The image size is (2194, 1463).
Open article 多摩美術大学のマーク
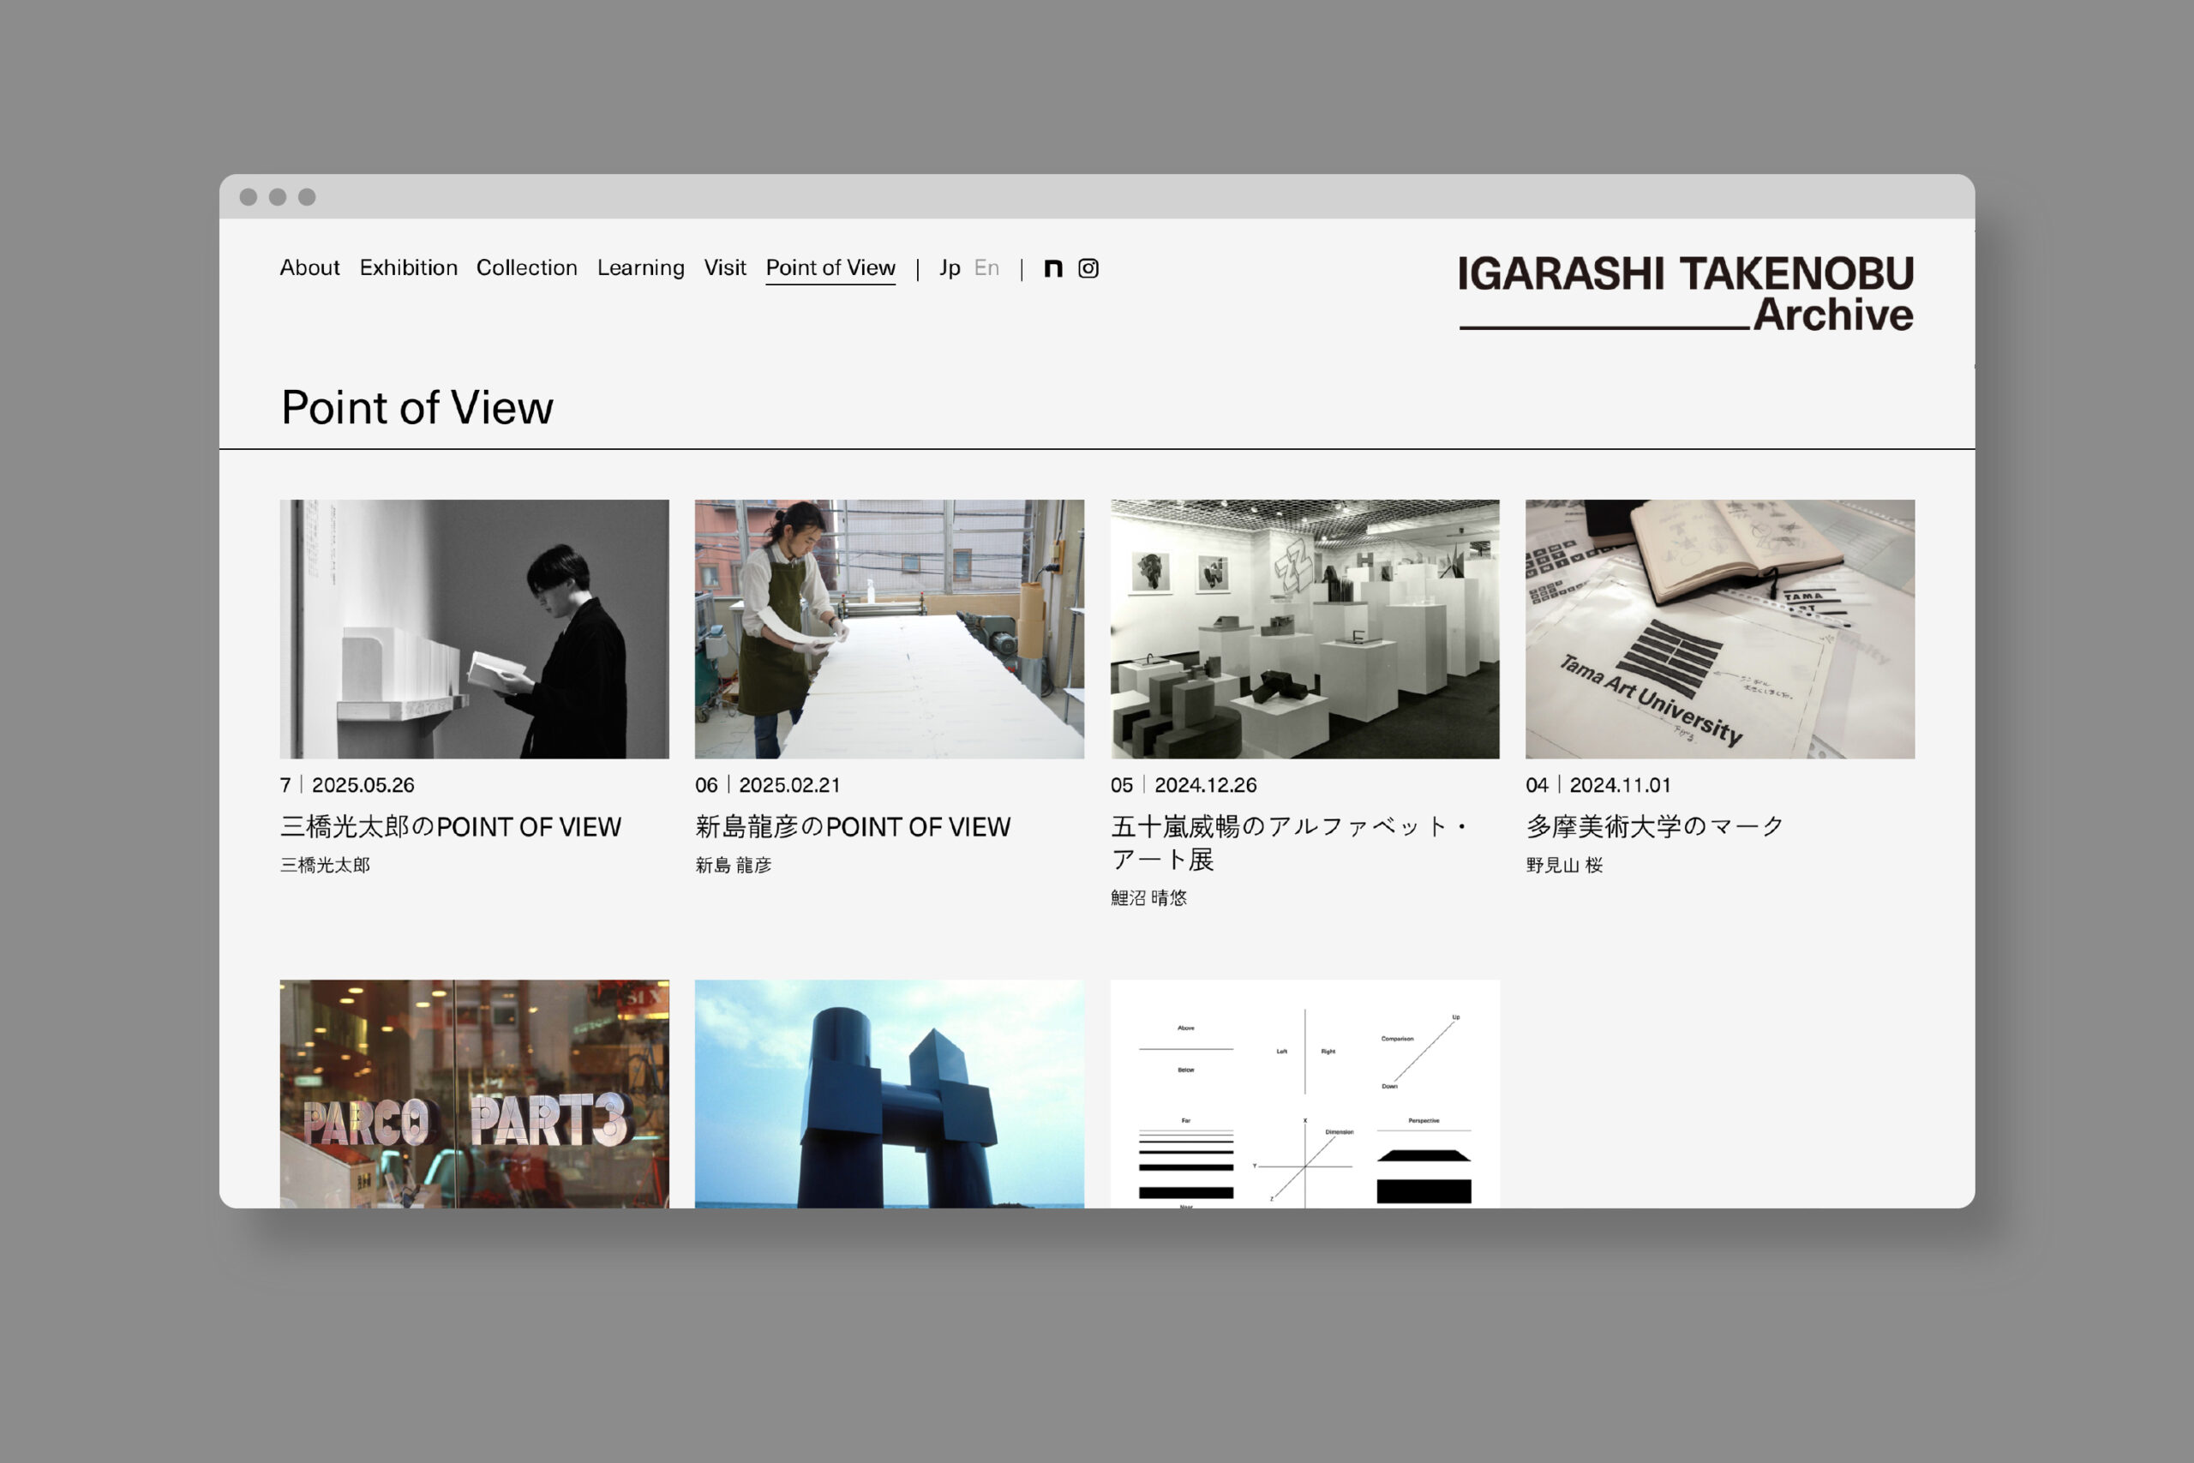(x=1655, y=827)
